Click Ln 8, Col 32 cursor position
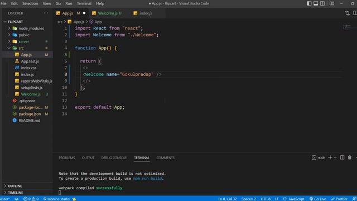Screen dimensions: 357x201 click(x=228, y=199)
